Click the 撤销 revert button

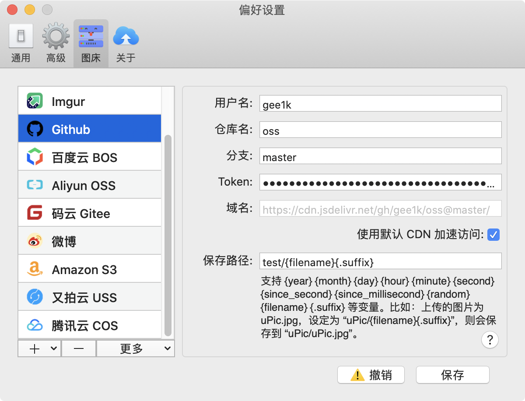[x=371, y=375]
